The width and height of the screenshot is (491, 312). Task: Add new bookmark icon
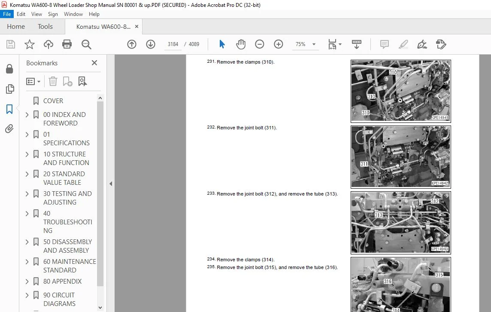[x=67, y=82]
